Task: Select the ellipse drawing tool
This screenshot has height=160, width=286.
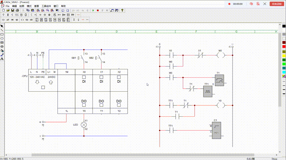Action: [2, 38]
